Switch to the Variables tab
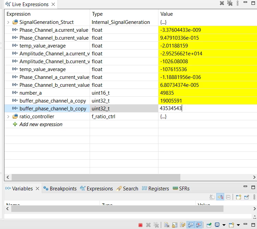 point(22,189)
